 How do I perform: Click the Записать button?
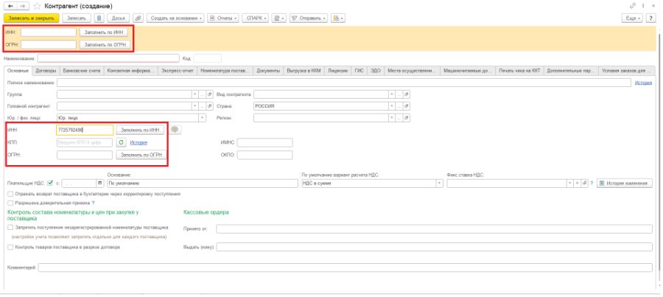tap(77, 18)
